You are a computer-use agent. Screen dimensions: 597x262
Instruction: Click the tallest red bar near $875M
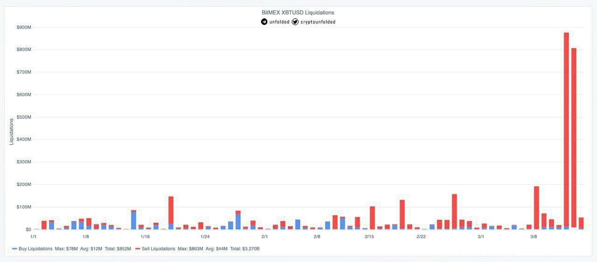point(566,130)
